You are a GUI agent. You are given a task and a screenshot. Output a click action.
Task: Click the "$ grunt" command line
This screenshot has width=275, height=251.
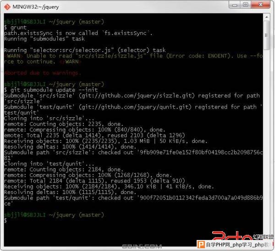click(x=16, y=28)
